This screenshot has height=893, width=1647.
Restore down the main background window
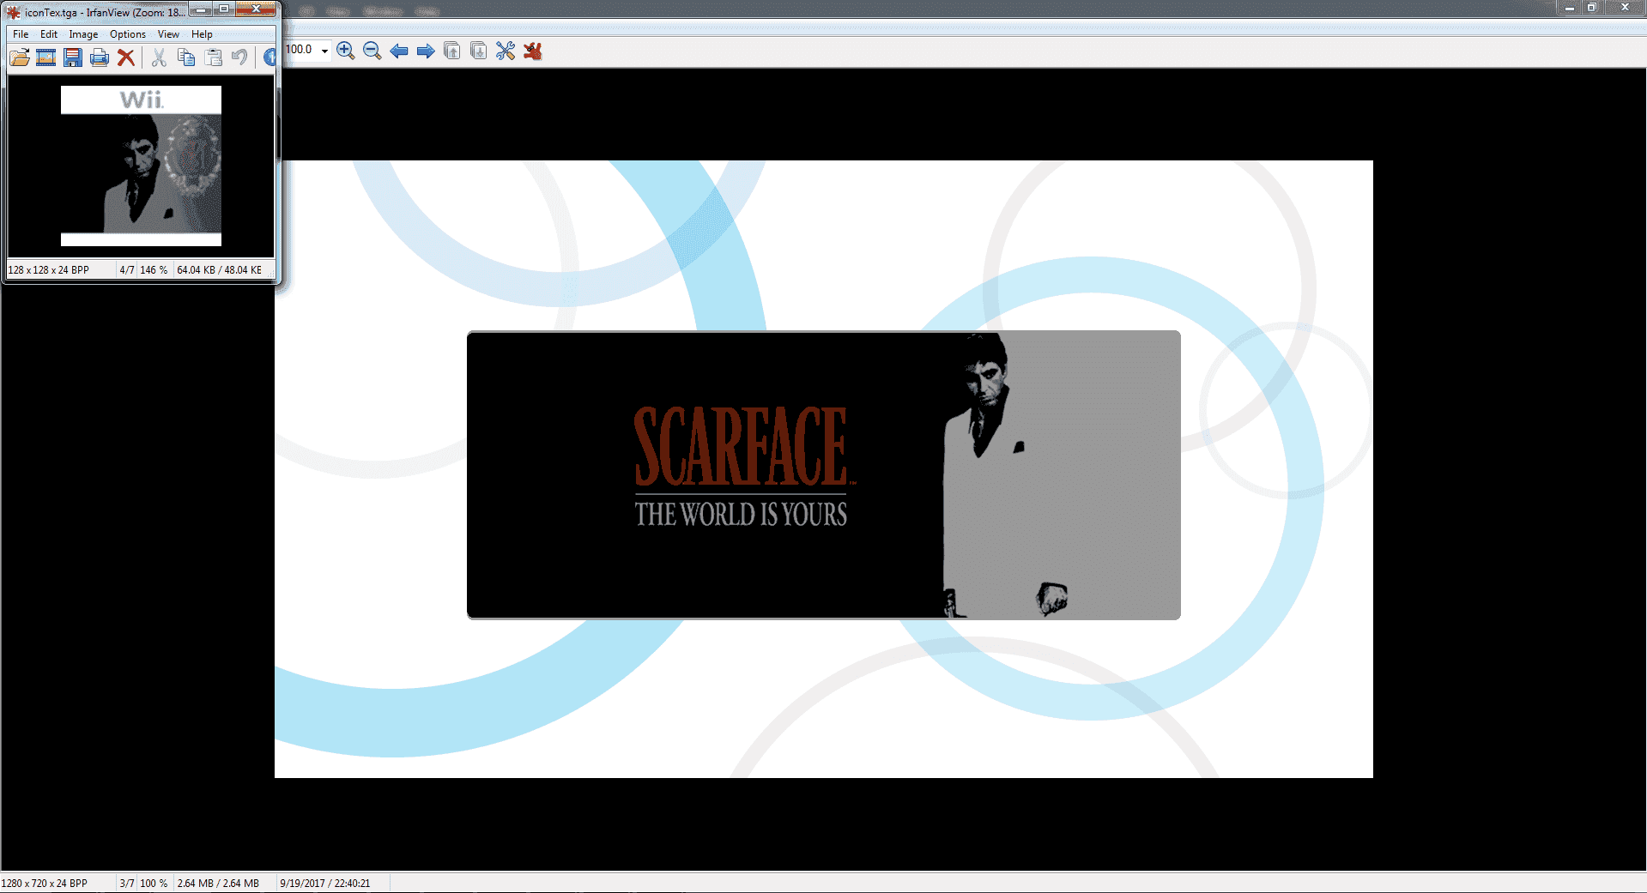coord(1592,8)
